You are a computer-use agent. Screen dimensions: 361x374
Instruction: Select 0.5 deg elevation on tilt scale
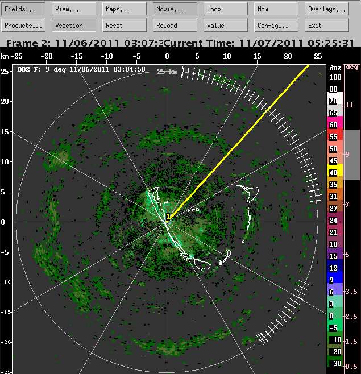351,367
